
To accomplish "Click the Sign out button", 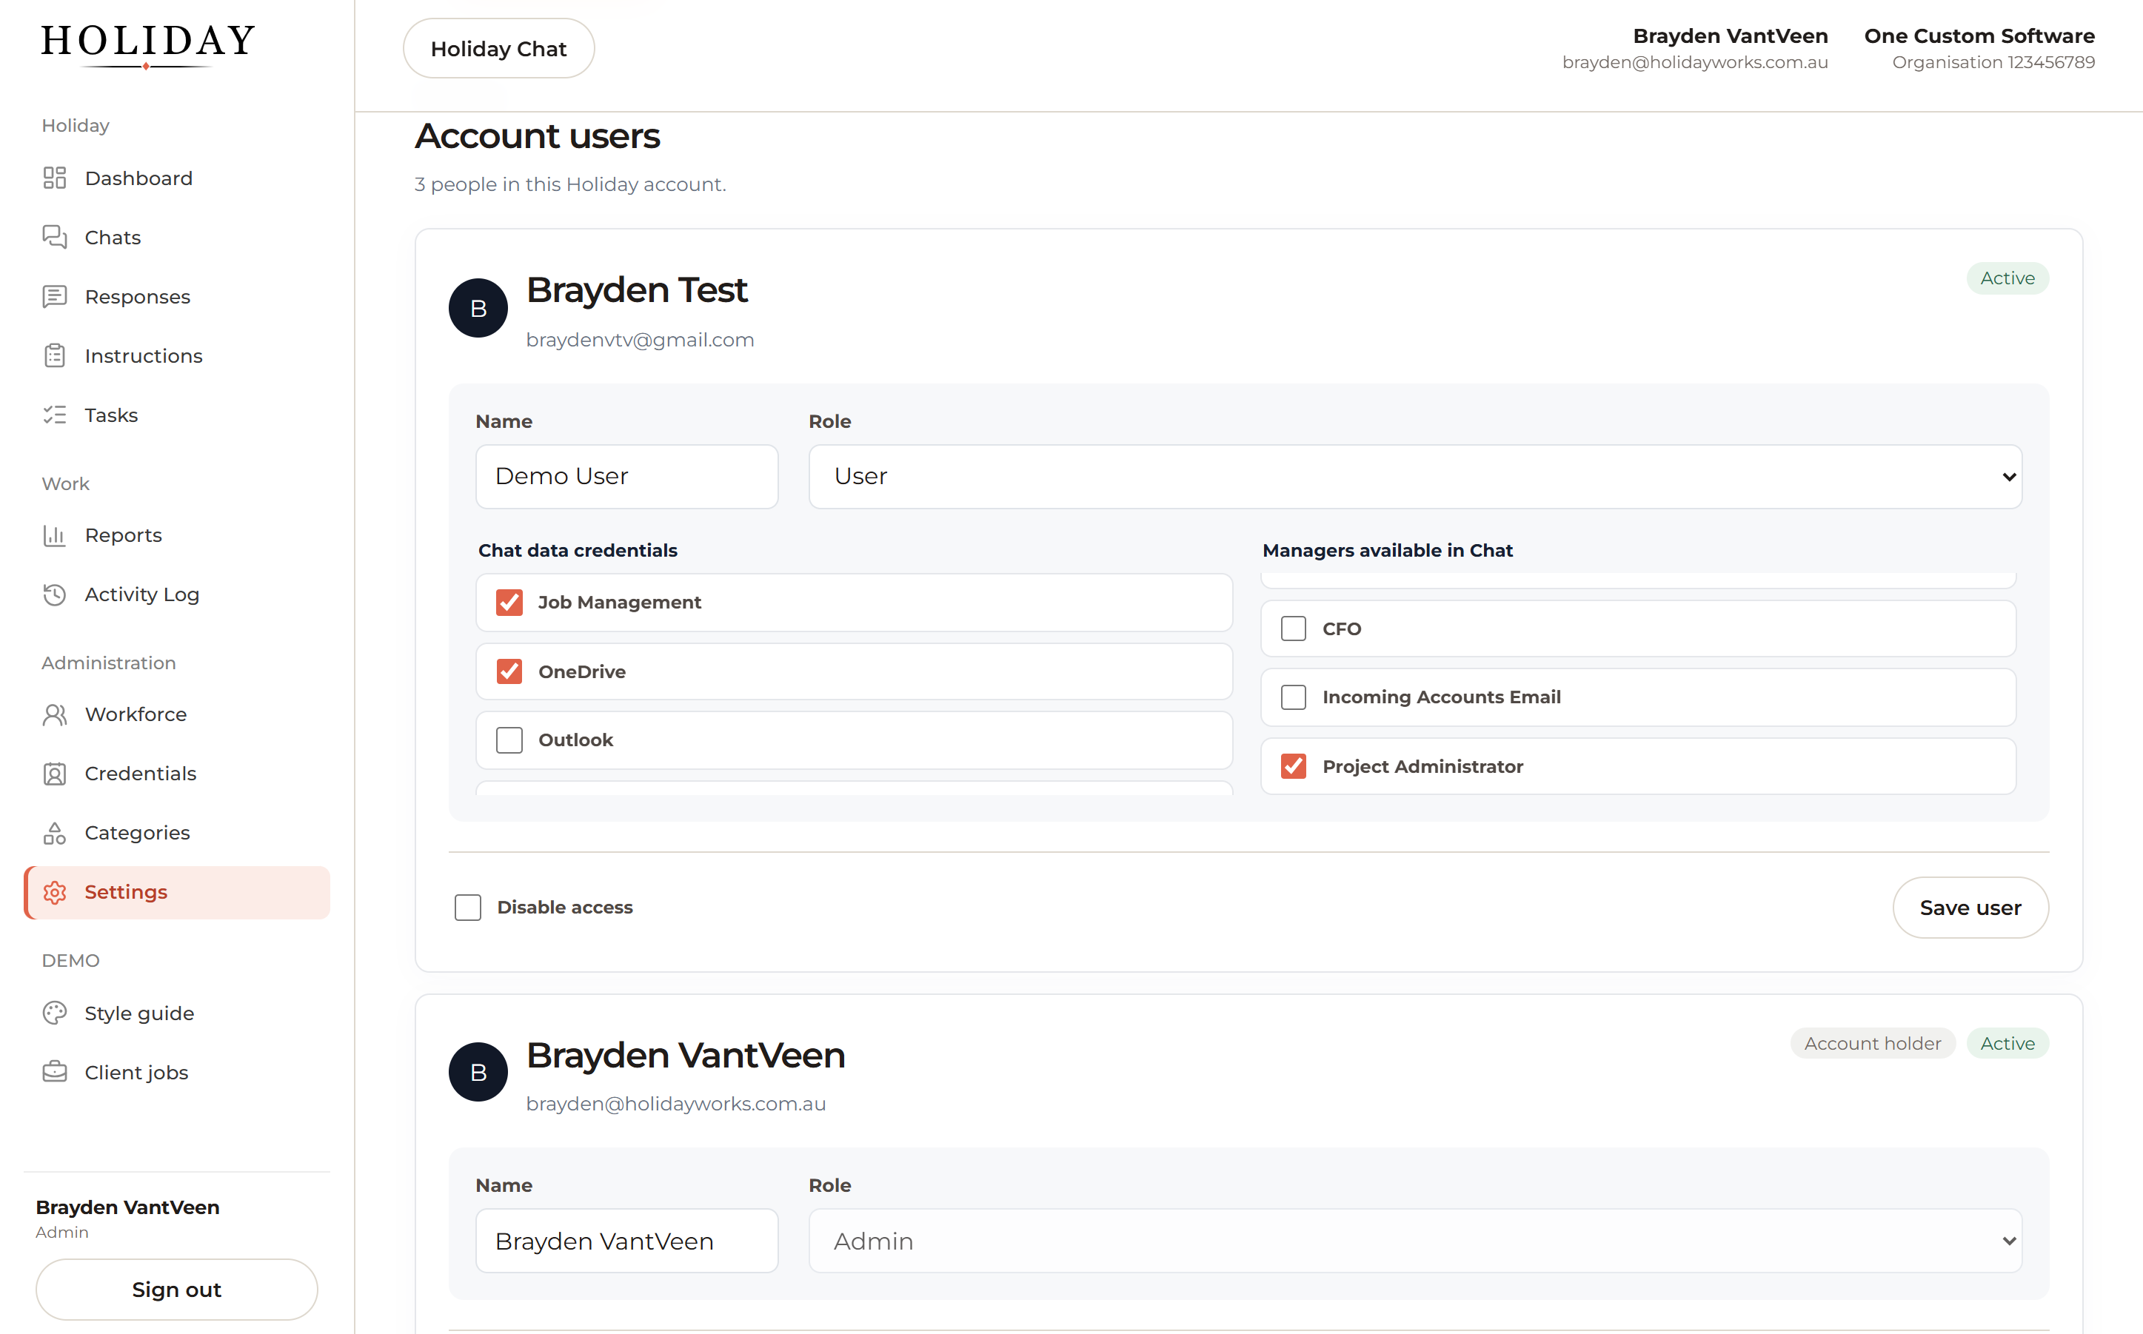I will 176,1289.
